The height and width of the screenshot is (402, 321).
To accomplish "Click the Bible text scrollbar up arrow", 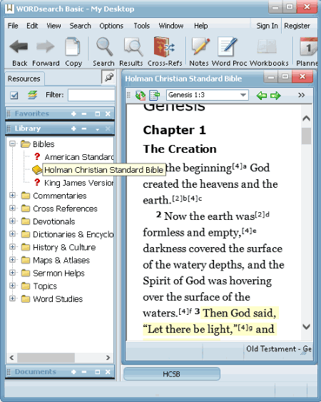I will [x=306, y=119].
